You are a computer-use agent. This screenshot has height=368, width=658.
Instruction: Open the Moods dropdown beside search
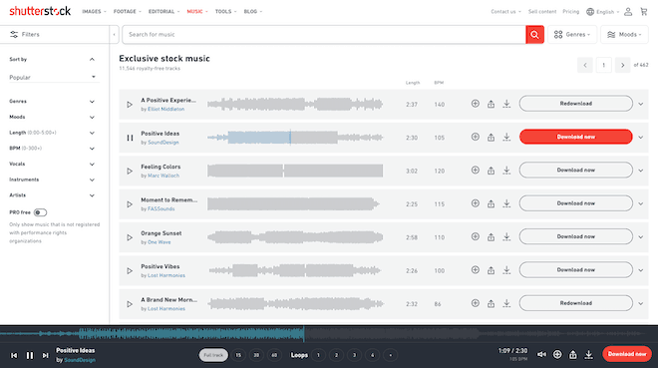tap(624, 35)
